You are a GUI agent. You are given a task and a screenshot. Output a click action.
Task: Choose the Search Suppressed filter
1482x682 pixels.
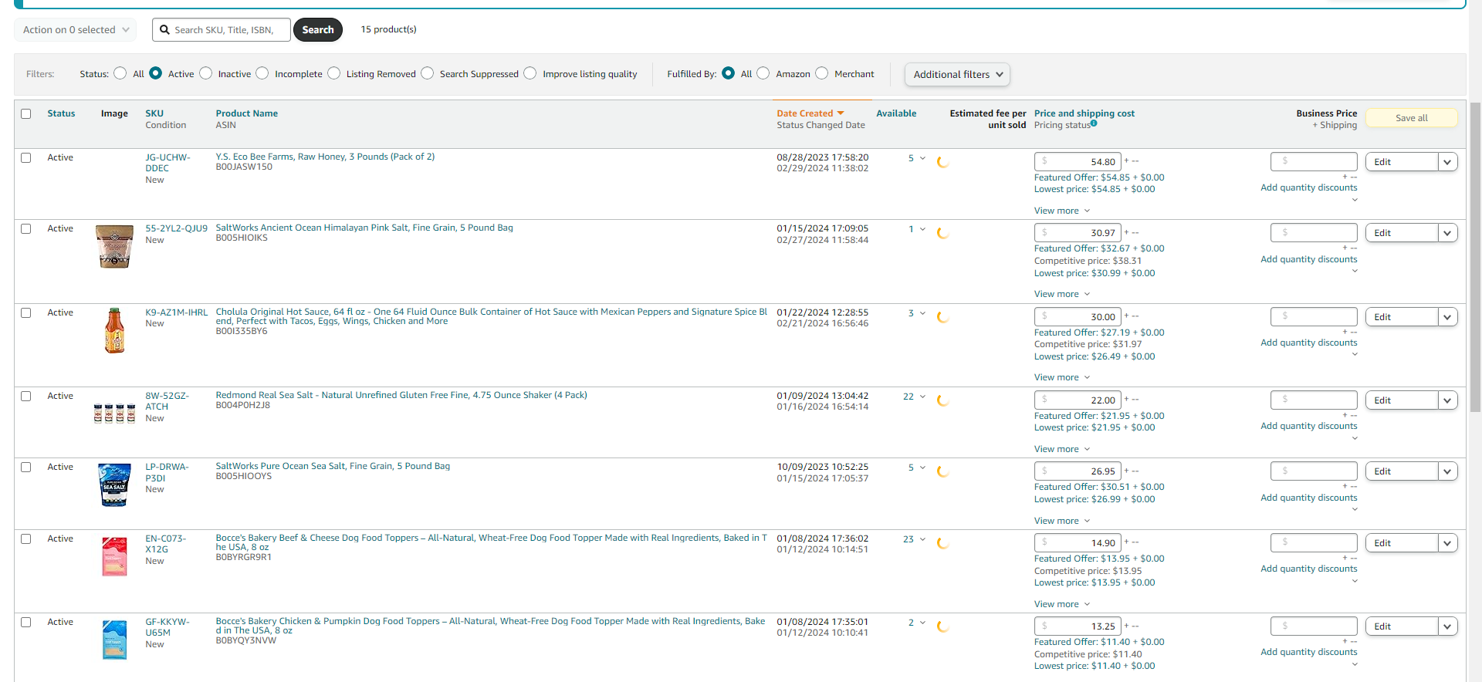tap(428, 73)
